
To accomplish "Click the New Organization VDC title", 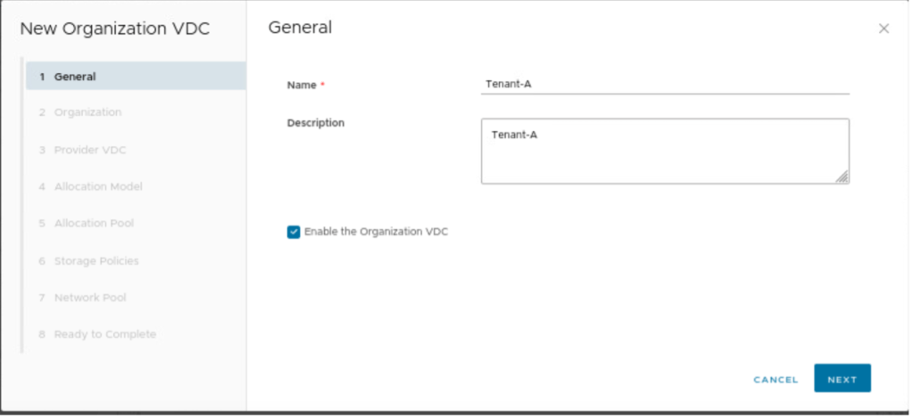I will point(114,29).
